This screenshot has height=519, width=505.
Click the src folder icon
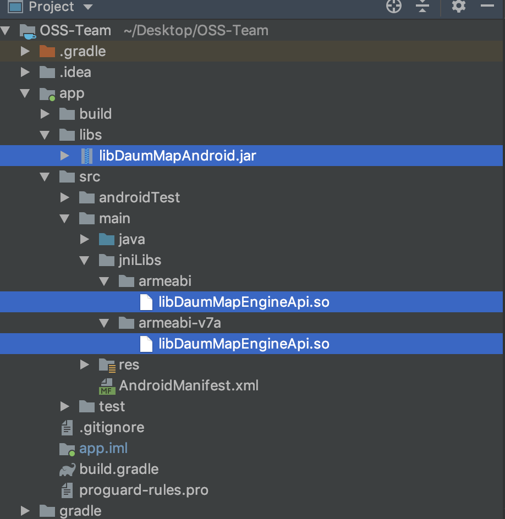click(67, 176)
